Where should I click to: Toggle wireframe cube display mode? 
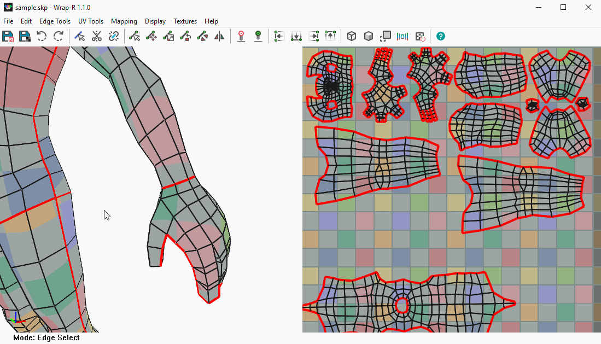352,37
